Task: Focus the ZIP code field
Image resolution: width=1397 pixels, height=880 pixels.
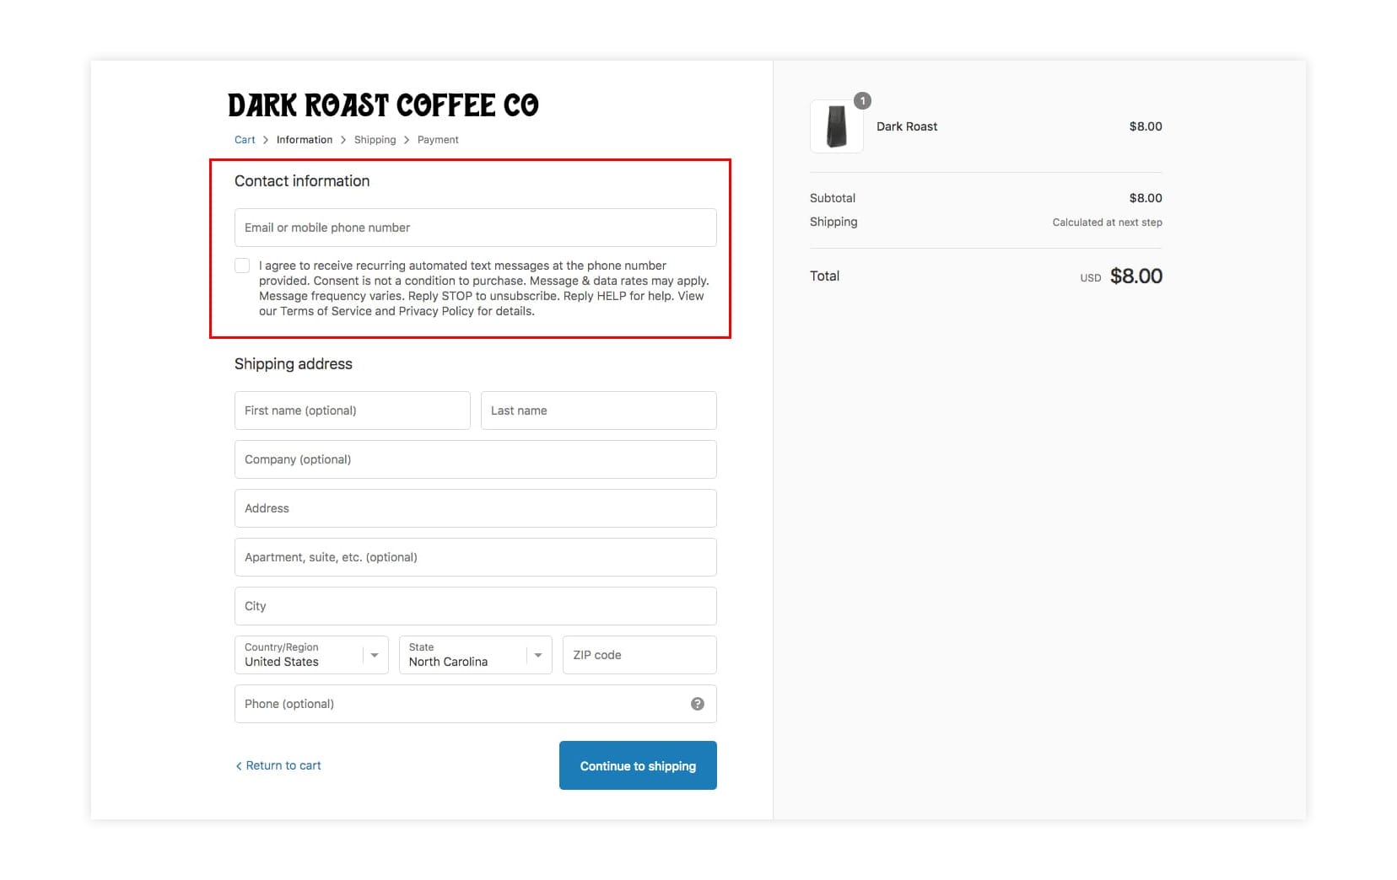Action: (x=639, y=655)
